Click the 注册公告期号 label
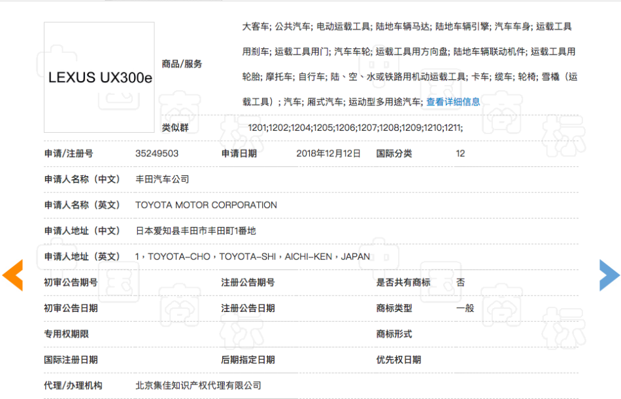Screen dimensions: 621x399 (248, 283)
